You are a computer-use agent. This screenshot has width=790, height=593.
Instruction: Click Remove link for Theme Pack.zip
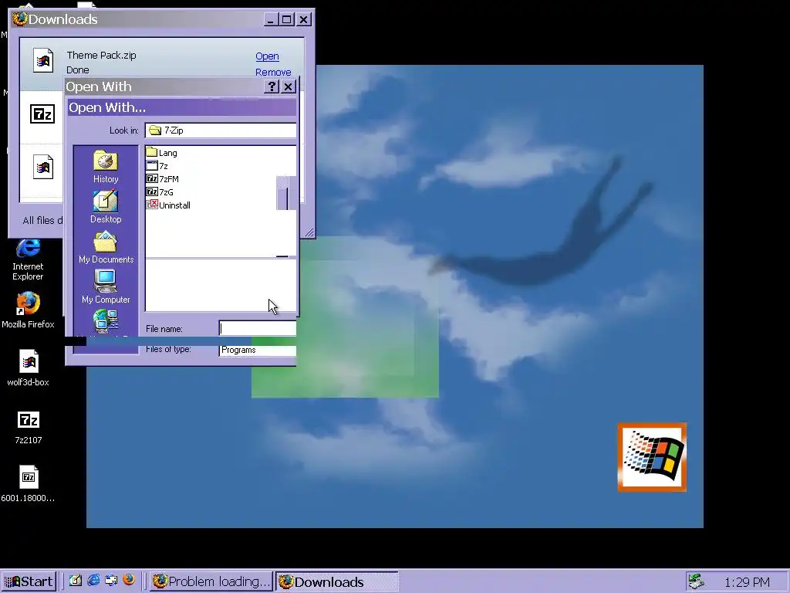click(273, 72)
